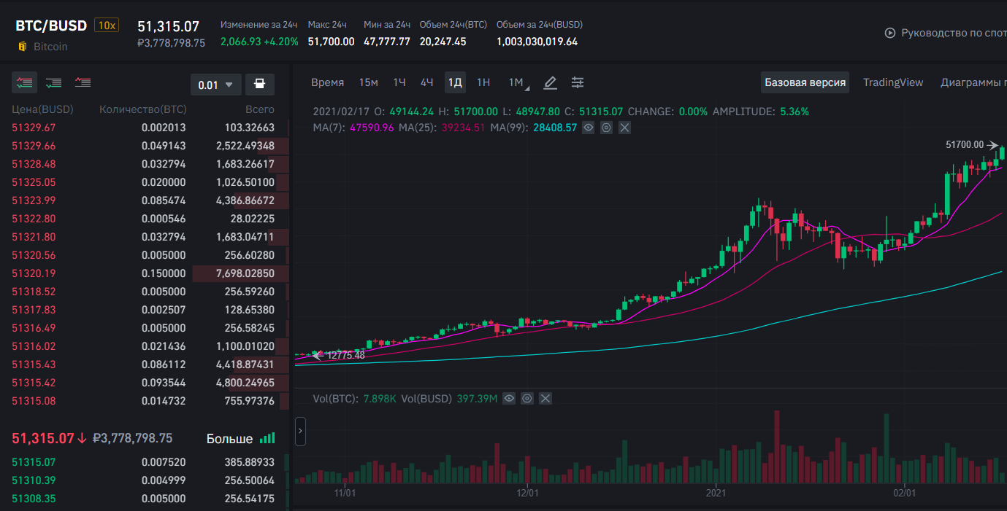Click the Больше link in order book
This screenshot has height=511, width=1007.
pyautogui.click(x=229, y=439)
